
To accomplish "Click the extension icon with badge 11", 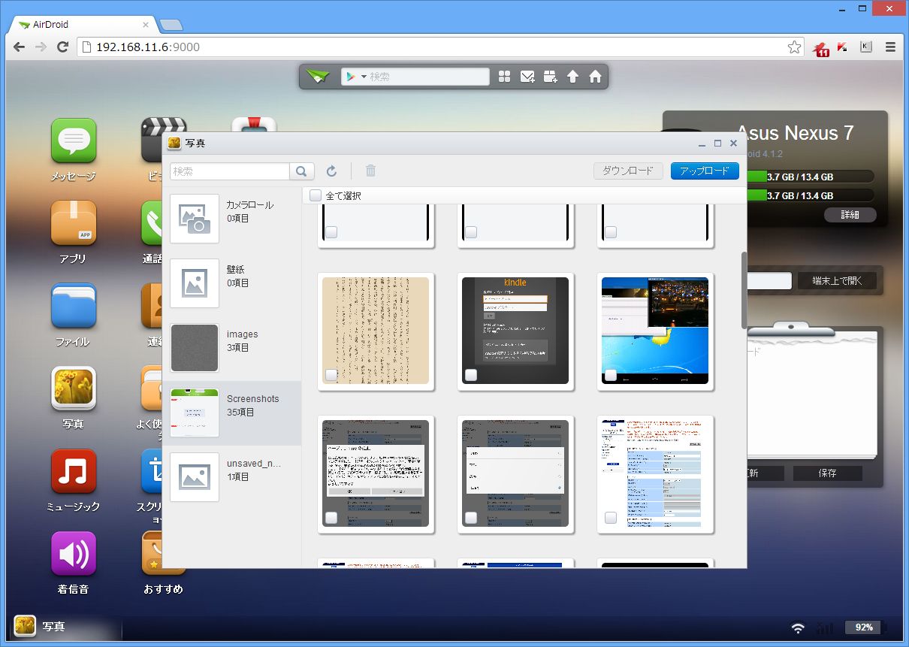I will [x=821, y=48].
